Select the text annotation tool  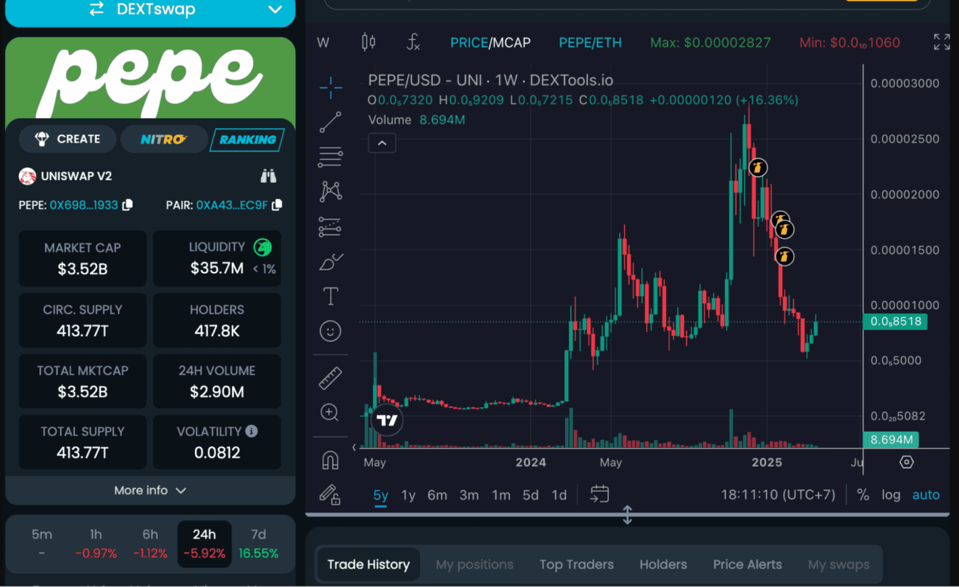tap(330, 296)
